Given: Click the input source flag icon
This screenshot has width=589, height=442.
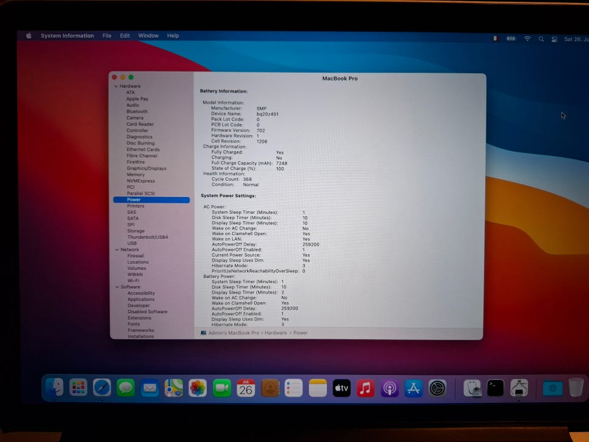Looking at the screenshot, I should click(x=496, y=38).
